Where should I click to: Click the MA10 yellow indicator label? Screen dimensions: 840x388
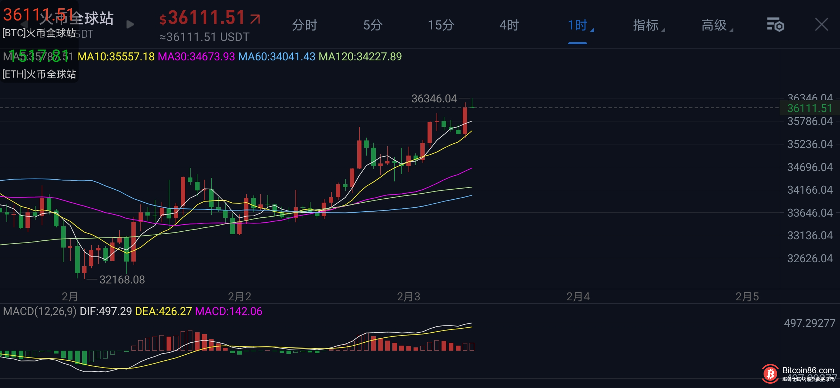tap(116, 57)
